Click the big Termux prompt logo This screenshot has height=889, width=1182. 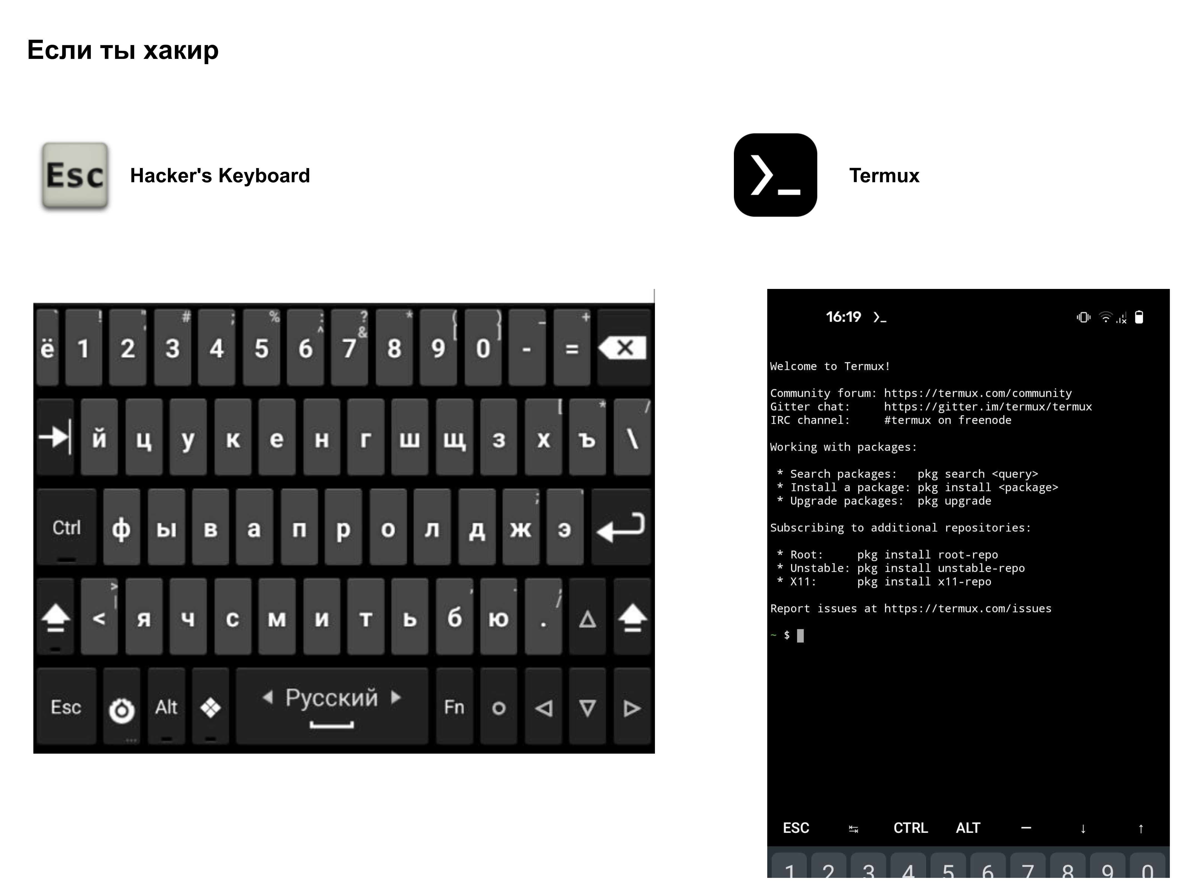[x=775, y=175]
